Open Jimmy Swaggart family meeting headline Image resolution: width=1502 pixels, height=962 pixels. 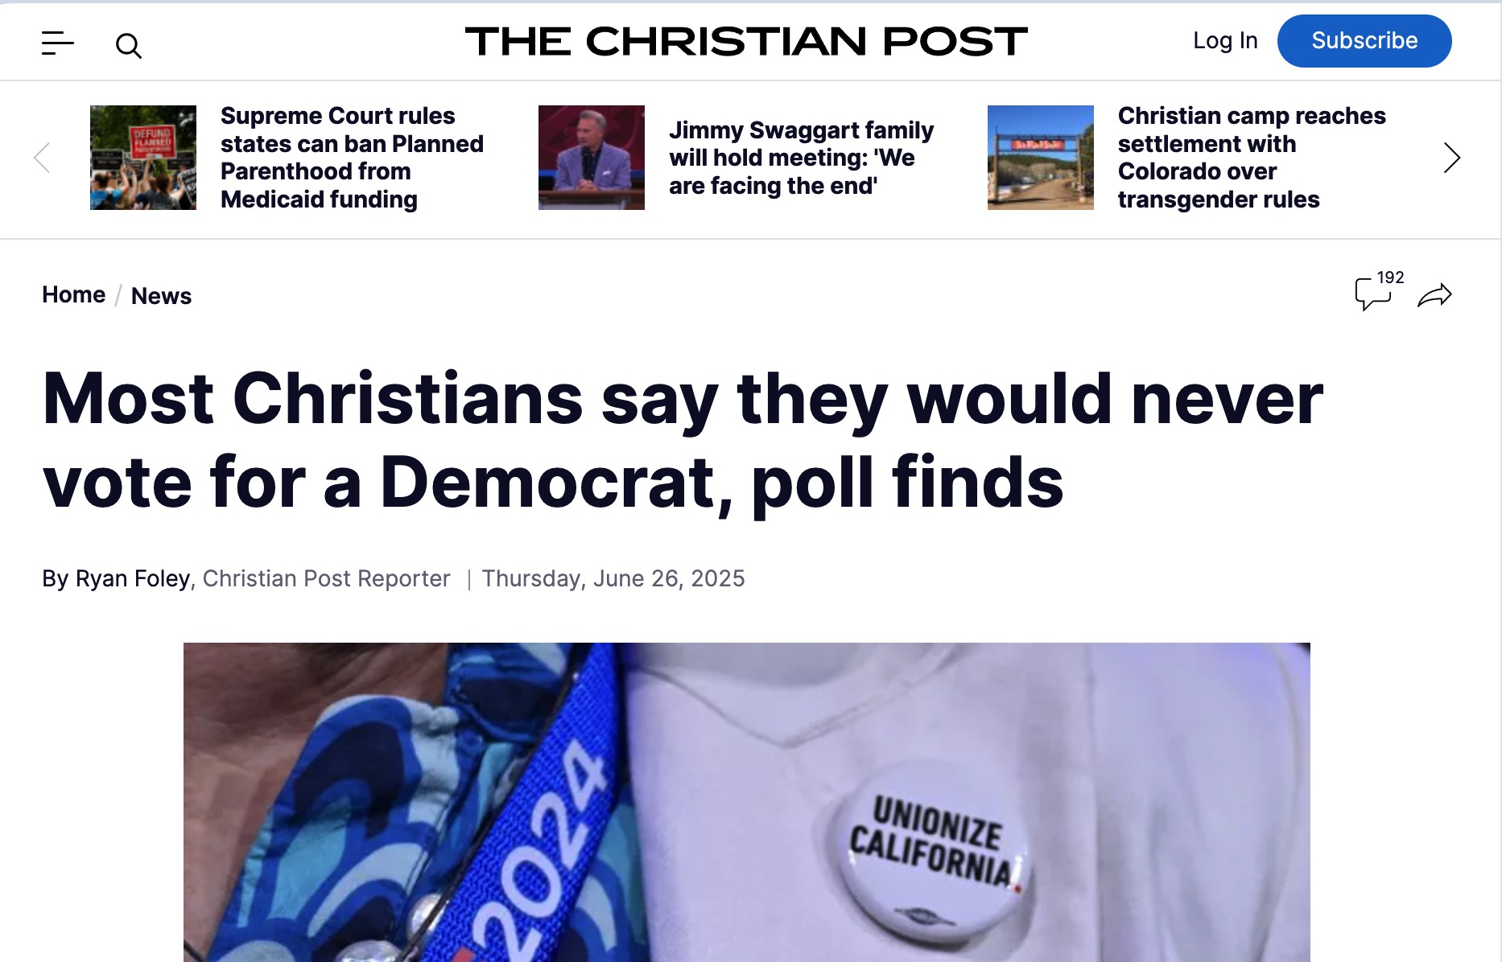801,158
